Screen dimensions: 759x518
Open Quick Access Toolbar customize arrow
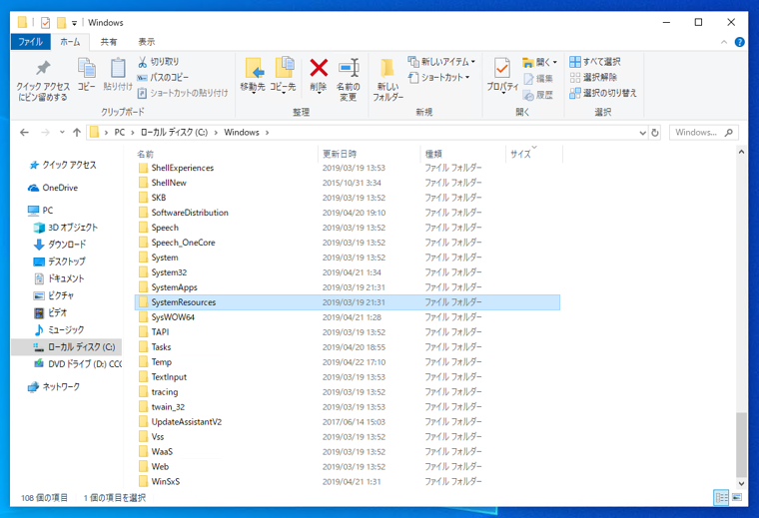pos(74,23)
